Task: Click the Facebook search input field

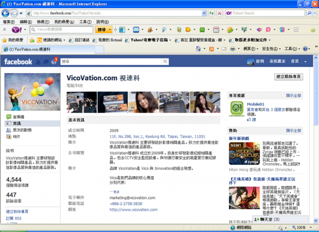Action: 111,61
